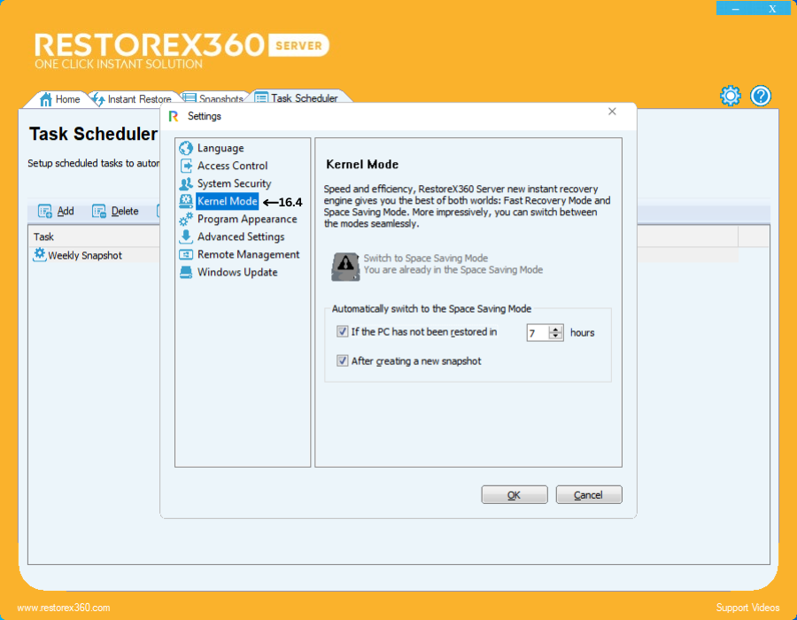
Task: Open the Support Videos link
Action: point(747,608)
